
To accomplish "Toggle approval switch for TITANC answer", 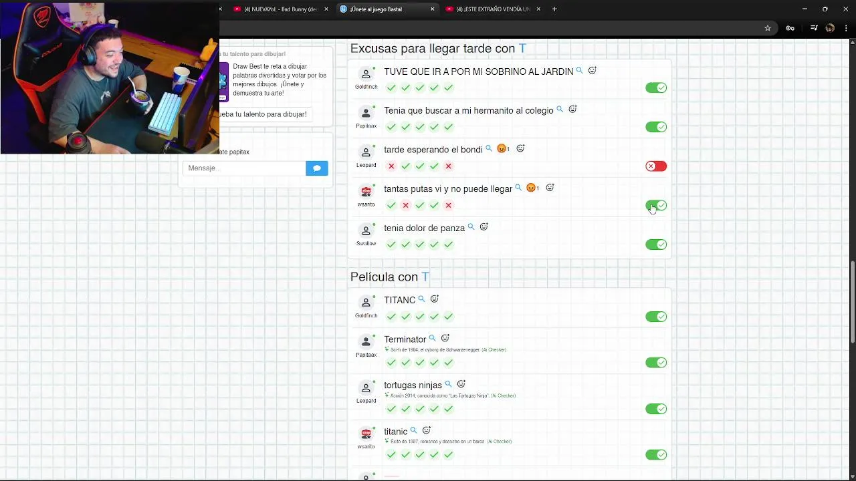I will click(656, 317).
